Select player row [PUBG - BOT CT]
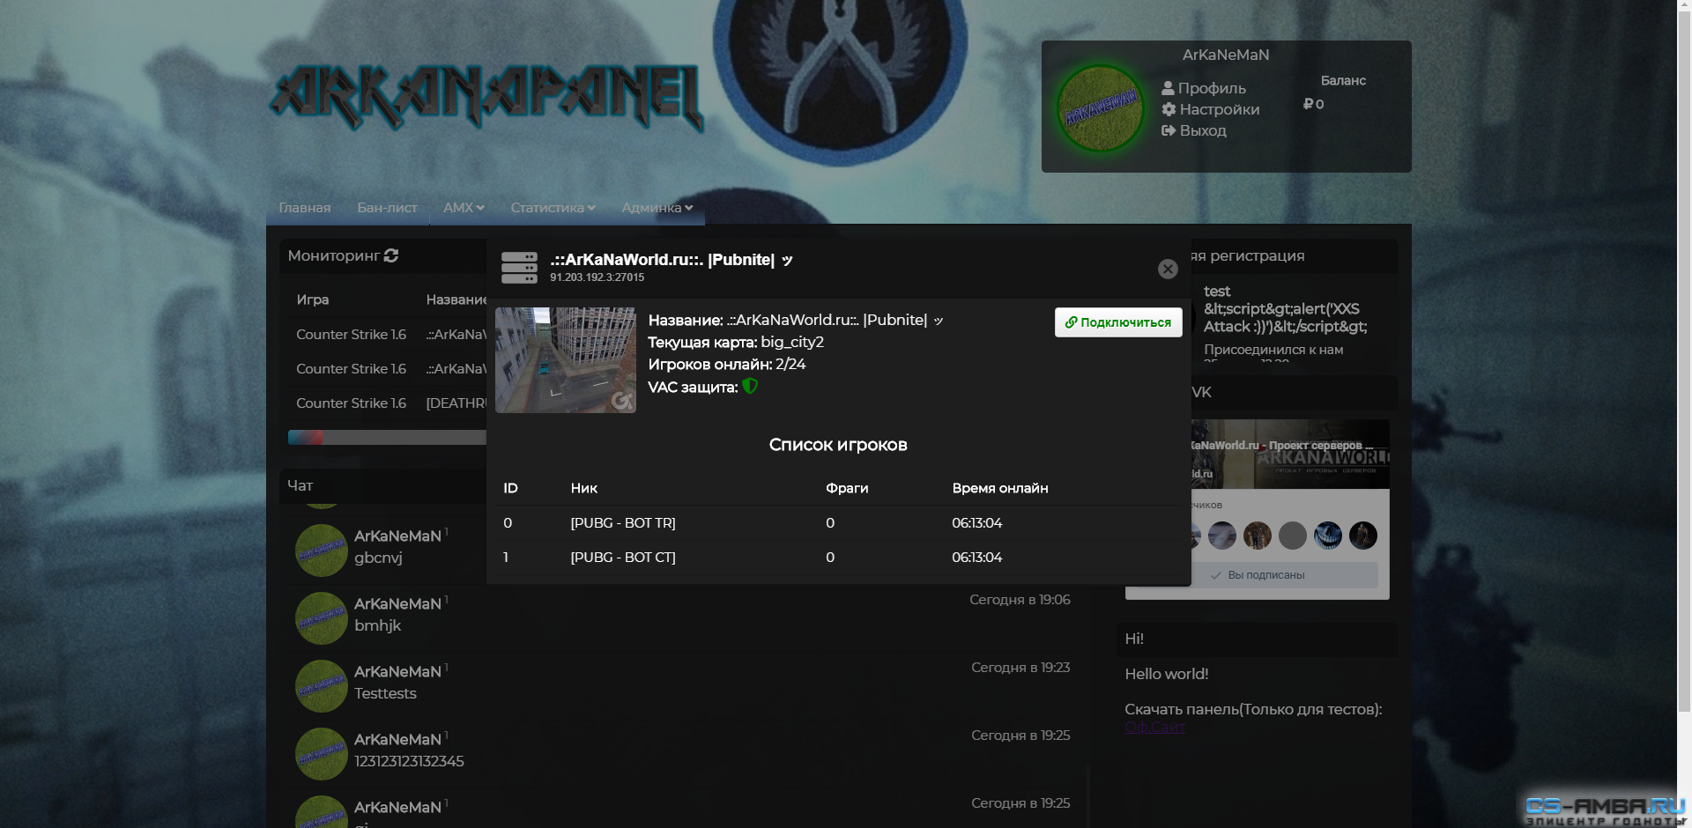The height and width of the screenshot is (828, 1692). click(838, 558)
